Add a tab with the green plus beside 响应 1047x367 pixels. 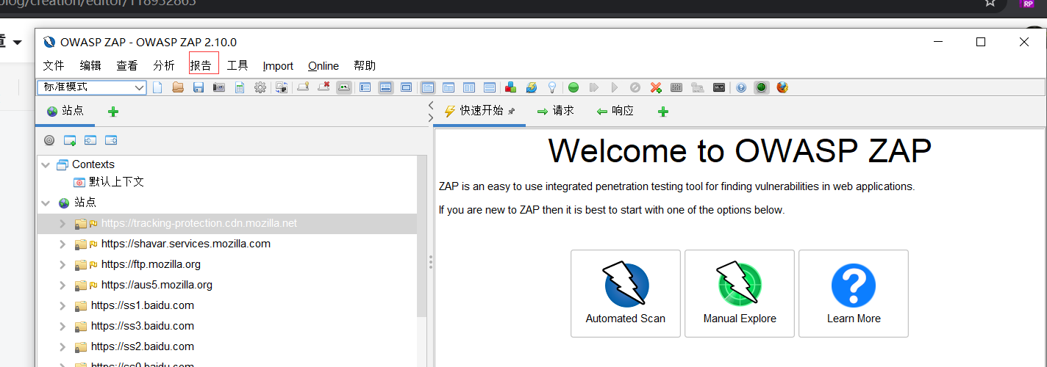point(663,112)
